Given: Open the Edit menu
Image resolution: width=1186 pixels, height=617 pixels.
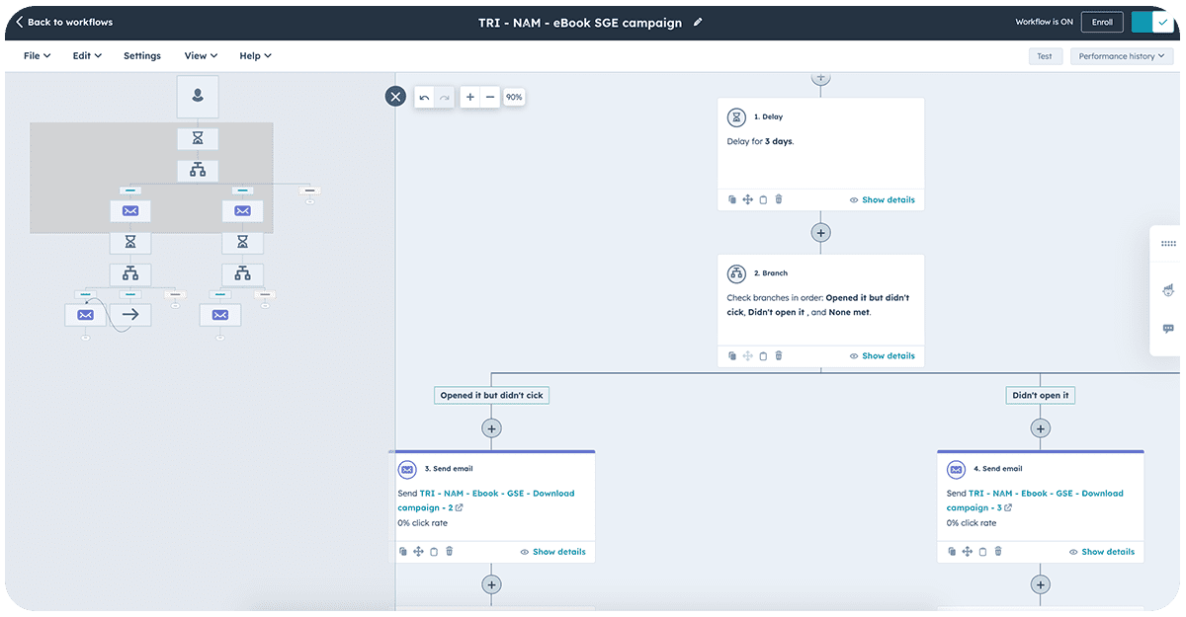Looking at the screenshot, I should tap(86, 55).
